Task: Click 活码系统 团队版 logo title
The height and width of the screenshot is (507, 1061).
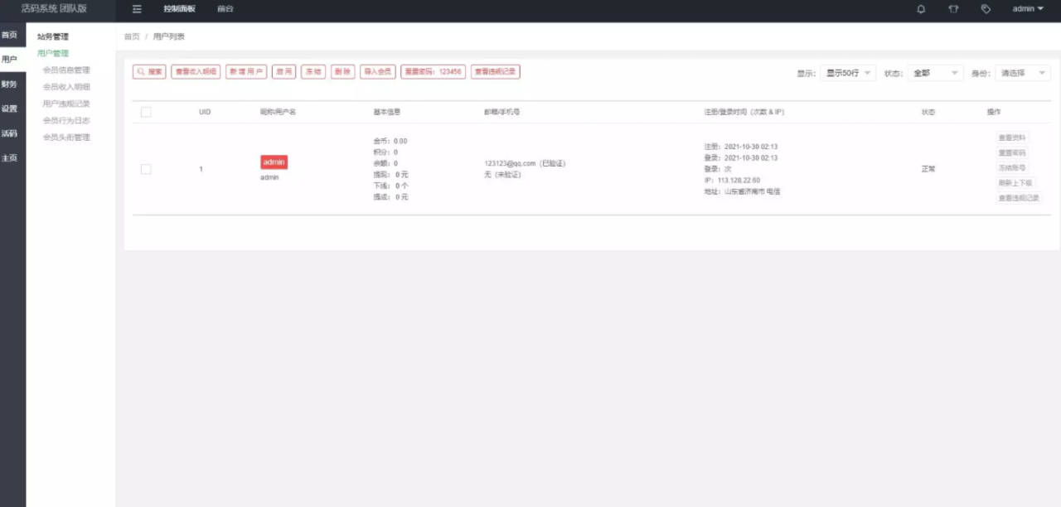Action: point(54,9)
